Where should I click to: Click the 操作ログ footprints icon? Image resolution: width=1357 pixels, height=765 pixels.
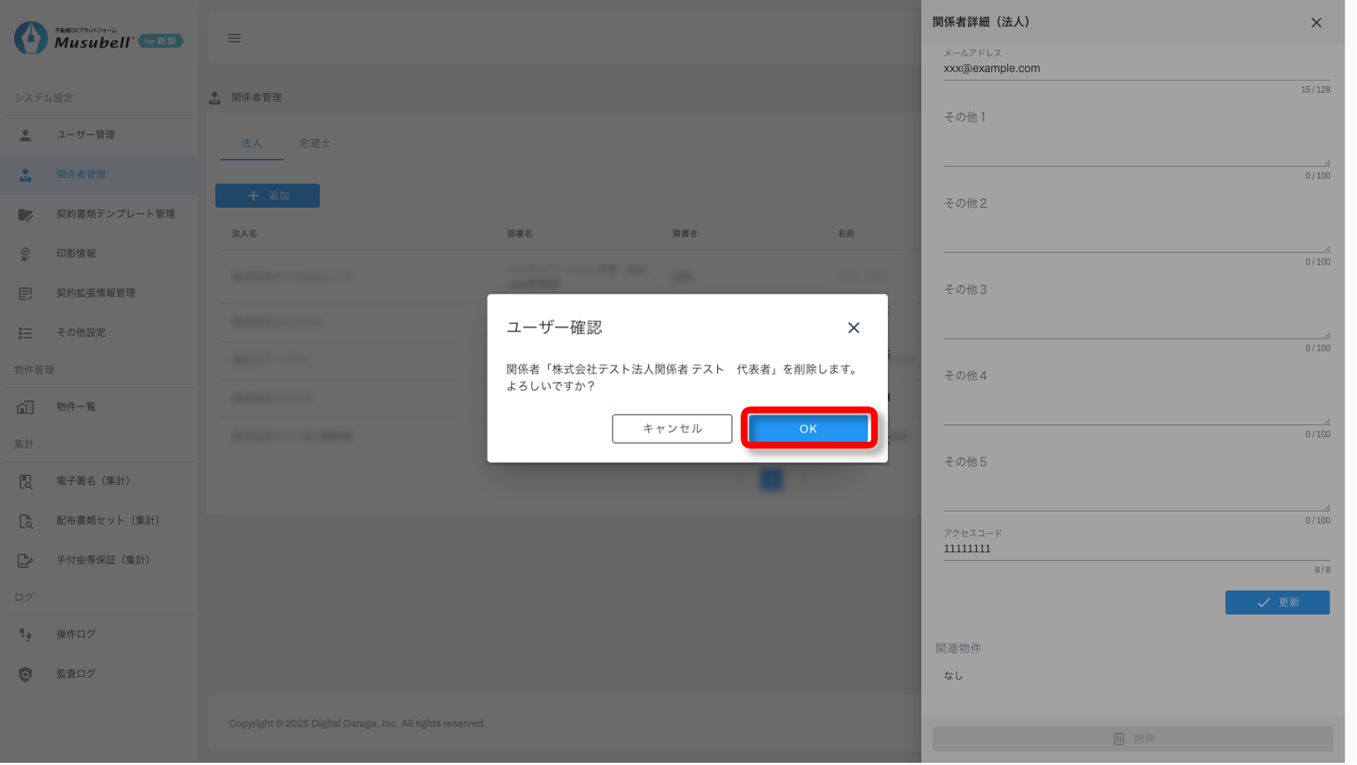[26, 635]
